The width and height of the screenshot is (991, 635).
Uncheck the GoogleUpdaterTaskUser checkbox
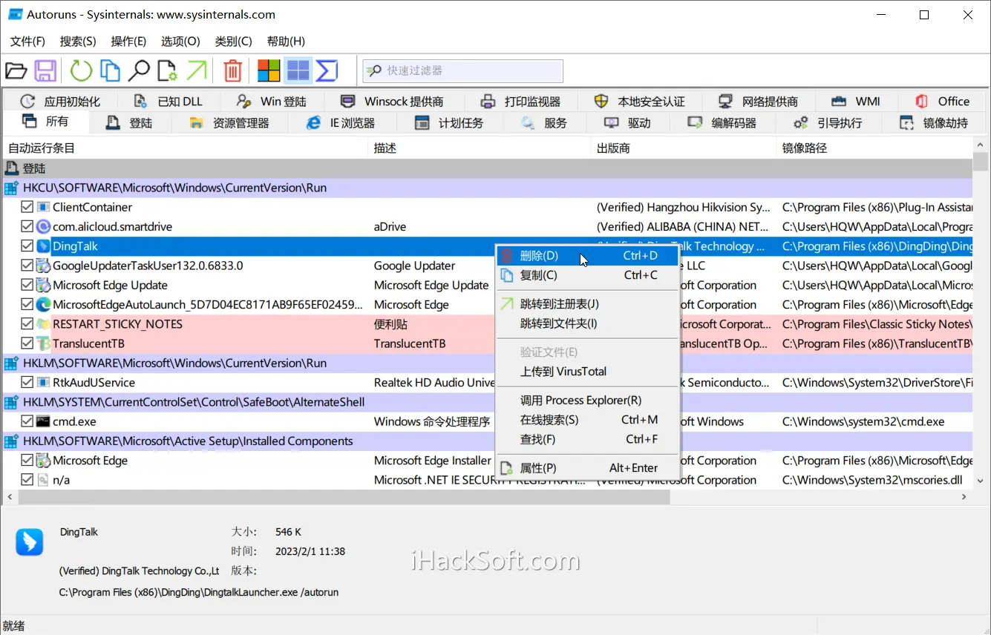pos(27,266)
